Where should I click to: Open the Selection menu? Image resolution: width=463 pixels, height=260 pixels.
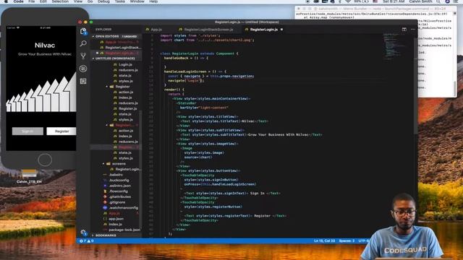coord(60,1)
